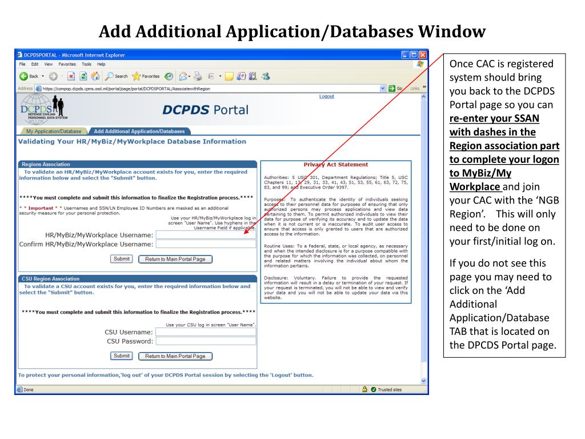Image resolution: width=585 pixels, height=439 pixels.
Task: Select Add Additional Application/Databases tab
Action: point(139,131)
